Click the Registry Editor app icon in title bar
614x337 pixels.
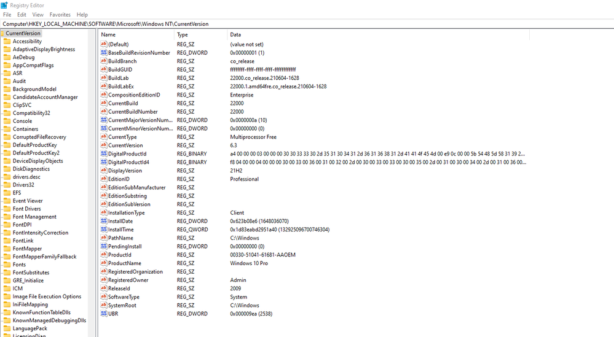(x=4, y=5)
